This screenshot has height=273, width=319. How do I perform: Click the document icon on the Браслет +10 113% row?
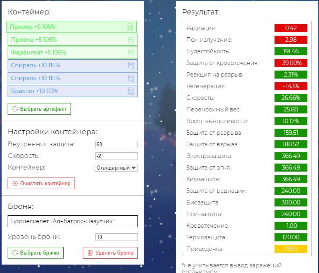pyautogui.click(x=131, y=91)
